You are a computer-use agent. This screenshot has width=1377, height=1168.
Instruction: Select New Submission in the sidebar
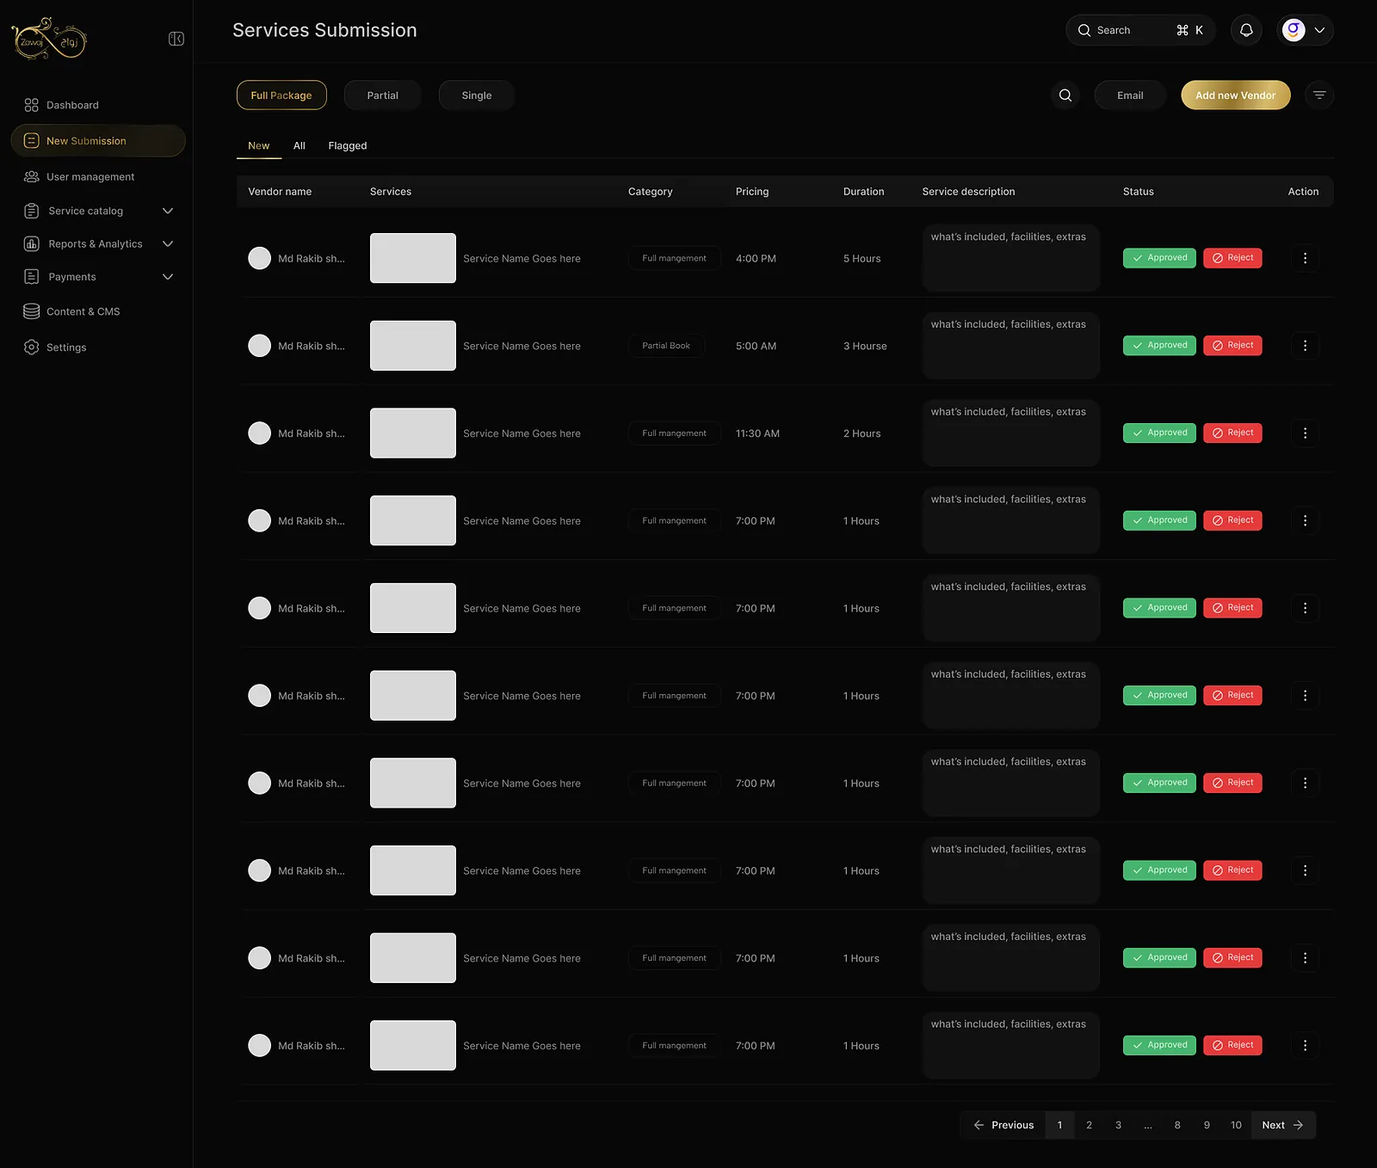click(98, 141)
